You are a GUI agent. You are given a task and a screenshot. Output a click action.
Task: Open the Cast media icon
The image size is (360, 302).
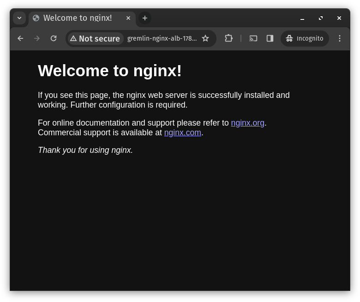click(253, 38)
